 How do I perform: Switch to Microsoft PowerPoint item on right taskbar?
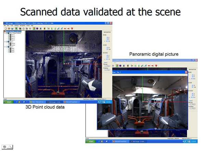pos(121,141)
